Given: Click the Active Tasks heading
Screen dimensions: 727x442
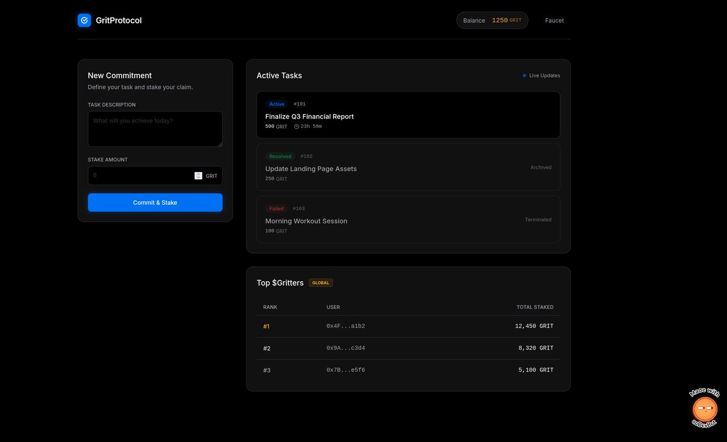Looking at the screenshot, I should click(279, 76).
